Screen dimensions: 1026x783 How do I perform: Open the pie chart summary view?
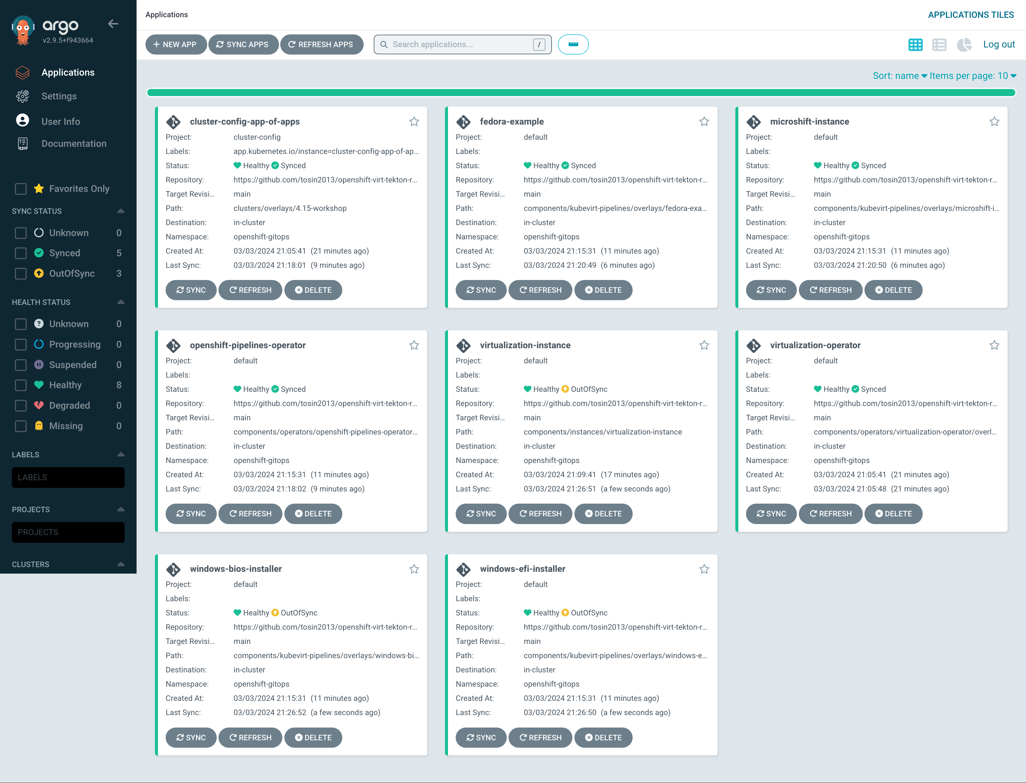pyautogui.click(x=963, y=45)
